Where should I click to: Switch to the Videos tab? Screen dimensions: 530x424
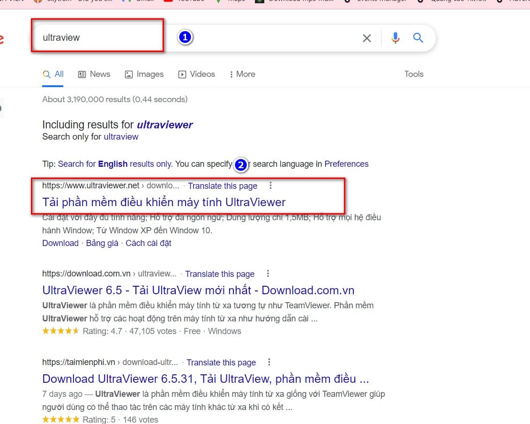[x=196, y=74]
